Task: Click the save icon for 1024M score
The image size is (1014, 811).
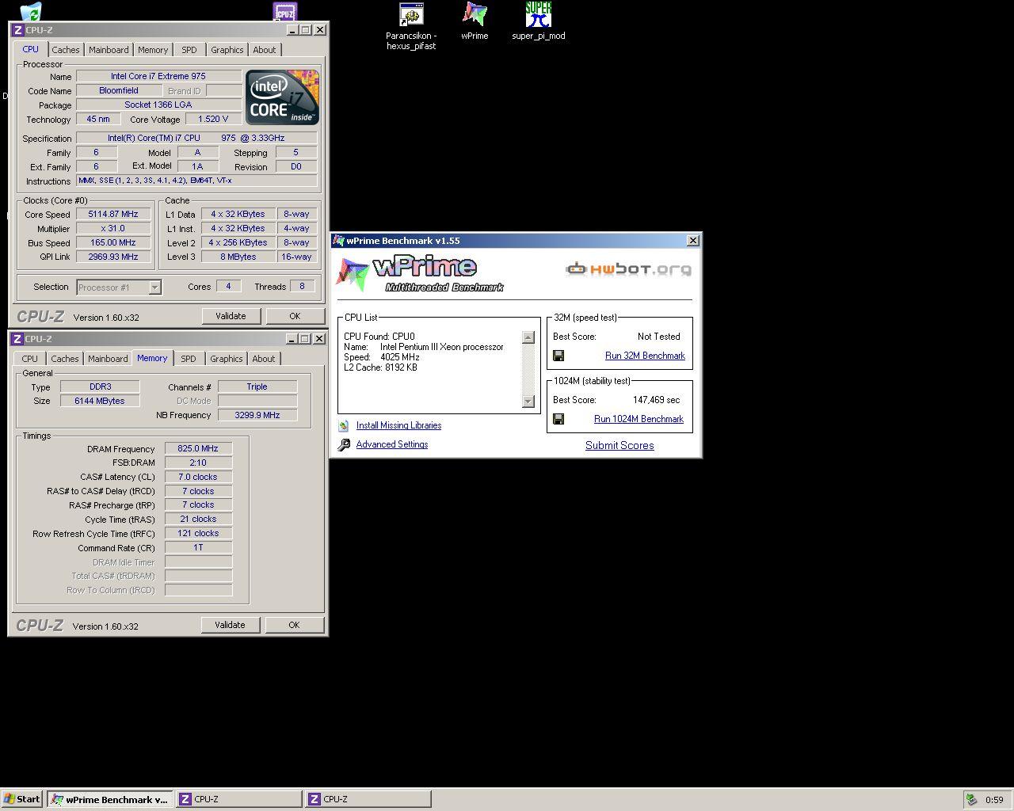Action: pyautogui.click(x=558, y=419)
